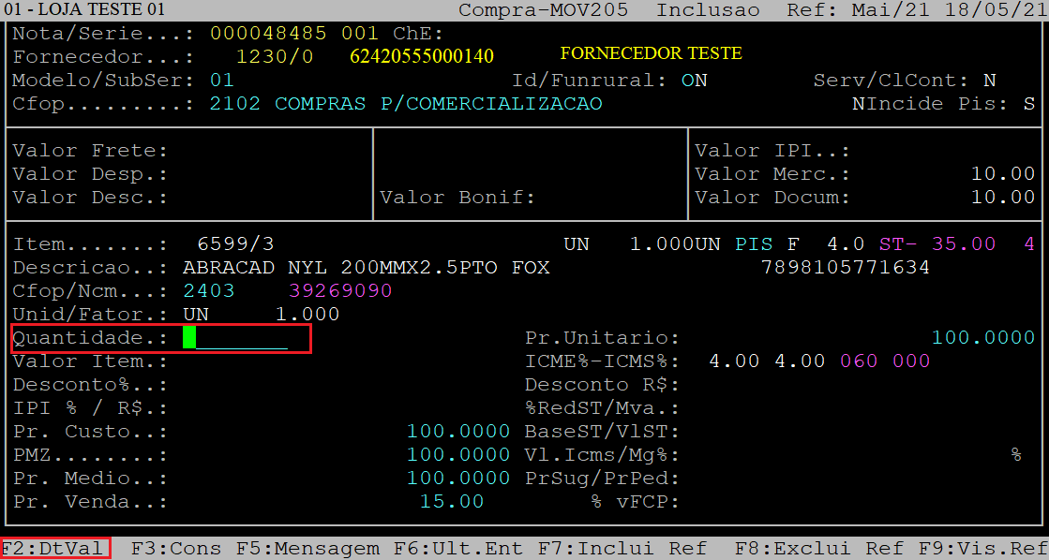Click the Fornecedor code 1230/0
Viewport: 1049px width, 560px height.
coord(275,56)
